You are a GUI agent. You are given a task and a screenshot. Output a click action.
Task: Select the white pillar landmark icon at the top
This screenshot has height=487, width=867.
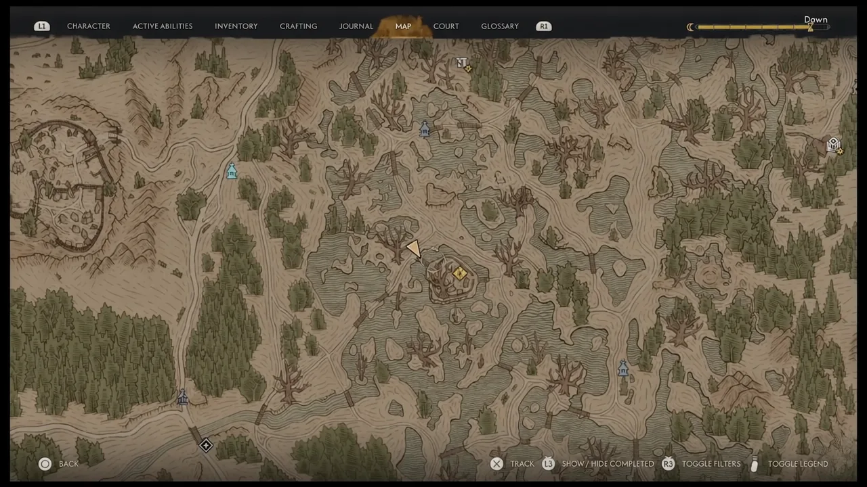462,63
